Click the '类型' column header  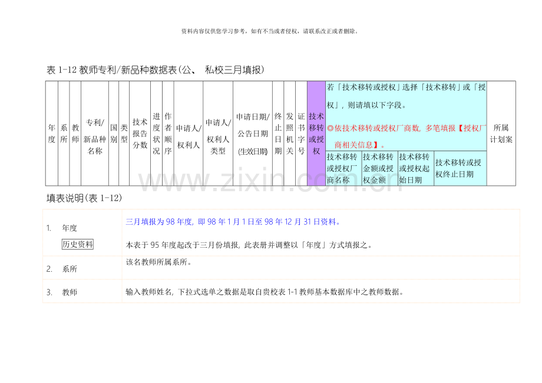coord(124,134)
